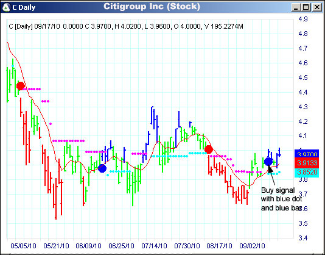Viewport: 325px width, 255px height.
Task: Click the 'Buy signal with blue dot' annotation text
Action: pos(281,199)
